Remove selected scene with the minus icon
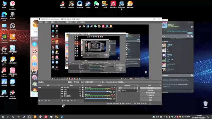 (42, 101)
